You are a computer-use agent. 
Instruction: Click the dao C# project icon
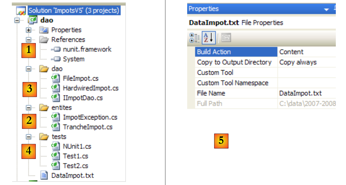32,20
